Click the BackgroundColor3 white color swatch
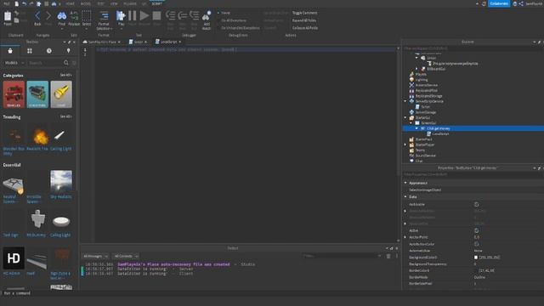Screen dimensions: 544x306 (x=476, y=258)
